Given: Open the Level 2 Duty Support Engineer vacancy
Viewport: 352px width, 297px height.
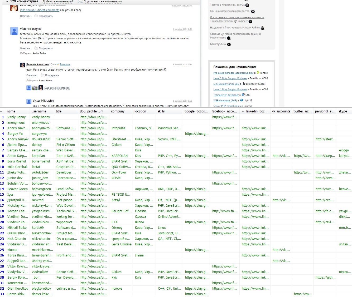Looking at the screenshot, I should pos(230,78).
